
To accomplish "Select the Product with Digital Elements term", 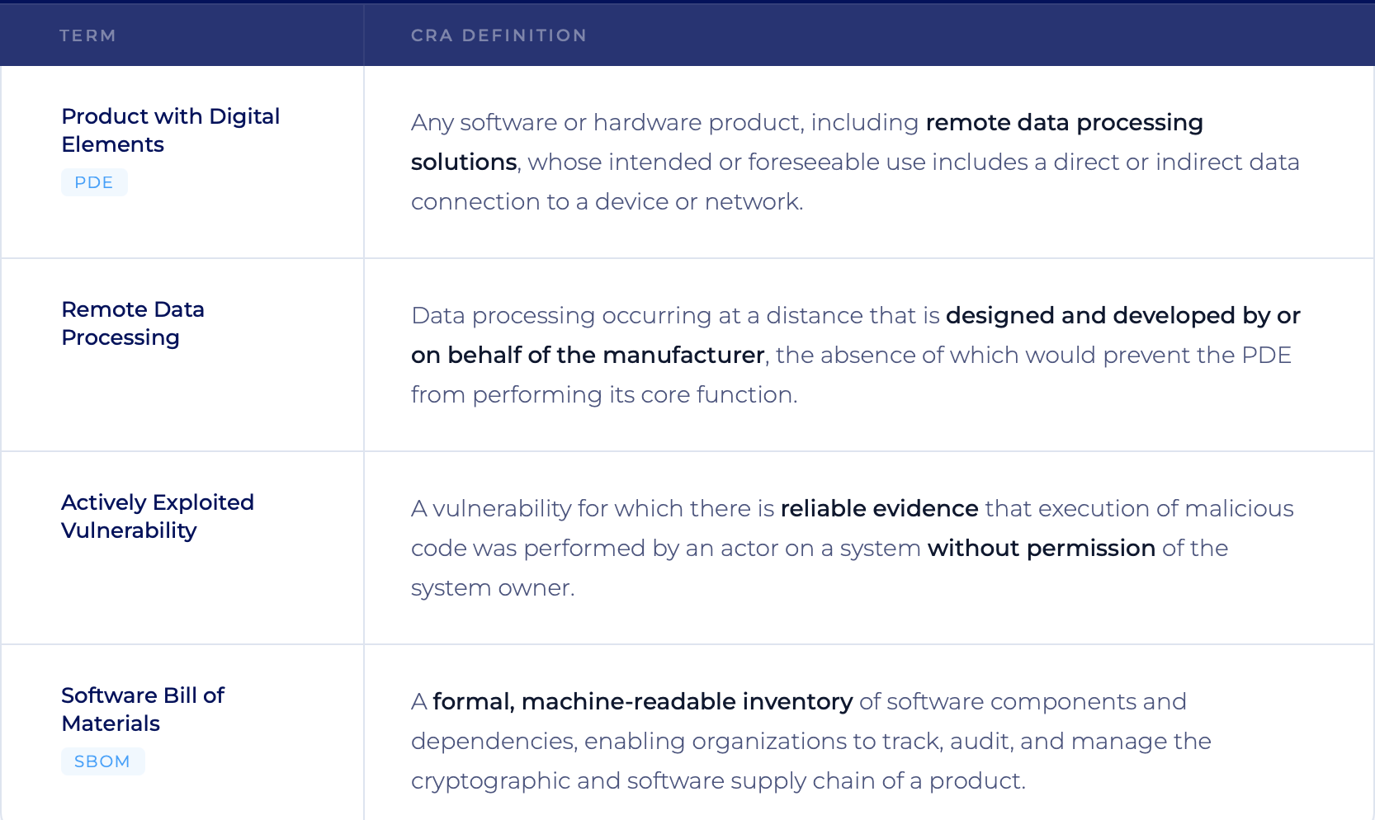I will point(170,130).
